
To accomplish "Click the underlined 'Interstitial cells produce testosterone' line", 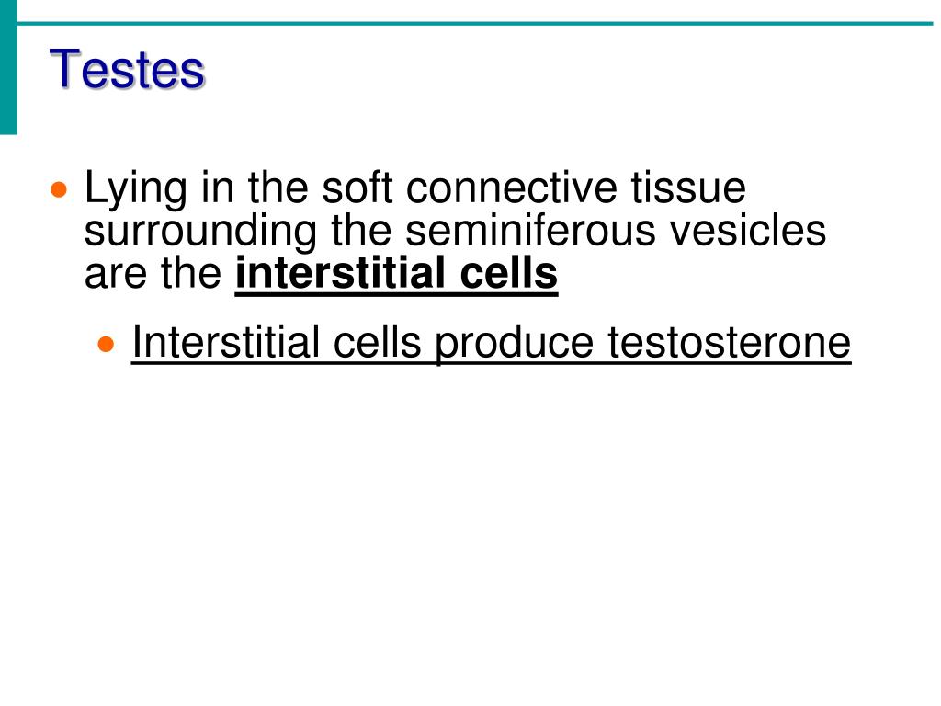I will 491,344.
